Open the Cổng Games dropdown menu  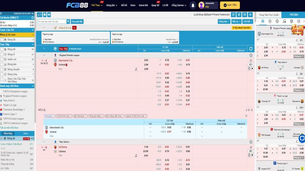[x=178, y=5]
